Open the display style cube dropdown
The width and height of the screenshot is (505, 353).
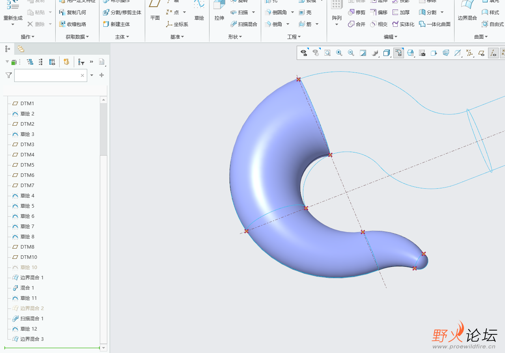pyautogui.click(x=387, y=53)
